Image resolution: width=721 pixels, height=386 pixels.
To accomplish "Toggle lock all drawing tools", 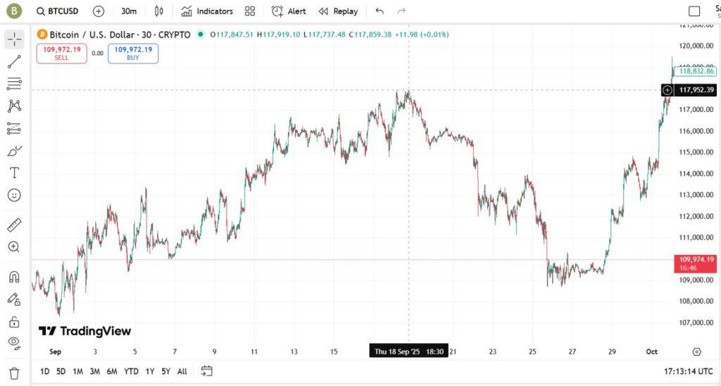I will 14,322.
